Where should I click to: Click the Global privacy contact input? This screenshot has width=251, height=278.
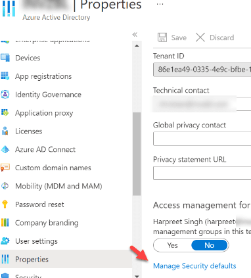[202, 139]
